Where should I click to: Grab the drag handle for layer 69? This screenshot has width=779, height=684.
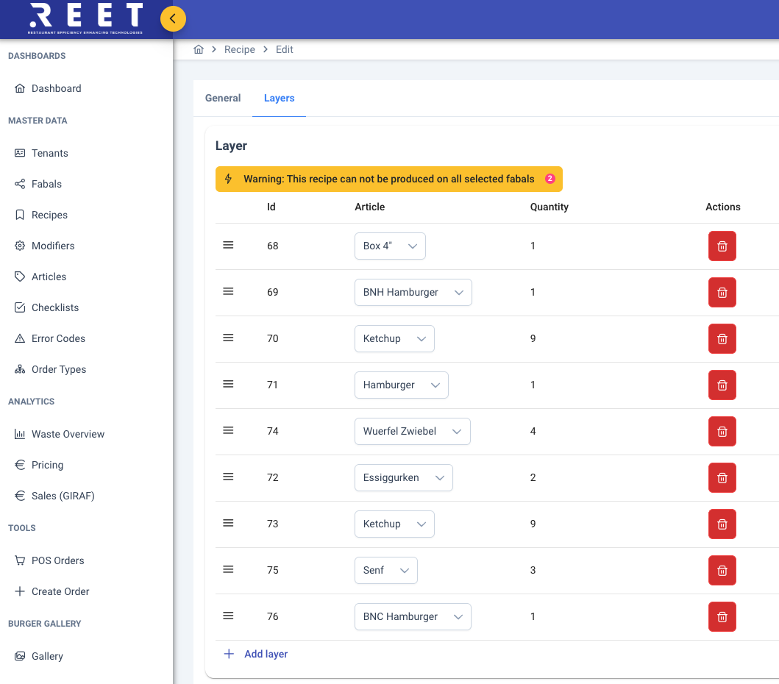pos(228,291)
